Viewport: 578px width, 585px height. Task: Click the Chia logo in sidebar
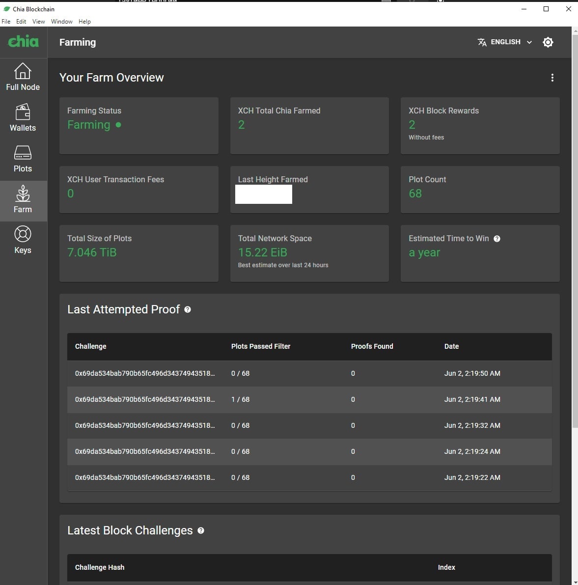pyautogui.click(x=24, y=41)
